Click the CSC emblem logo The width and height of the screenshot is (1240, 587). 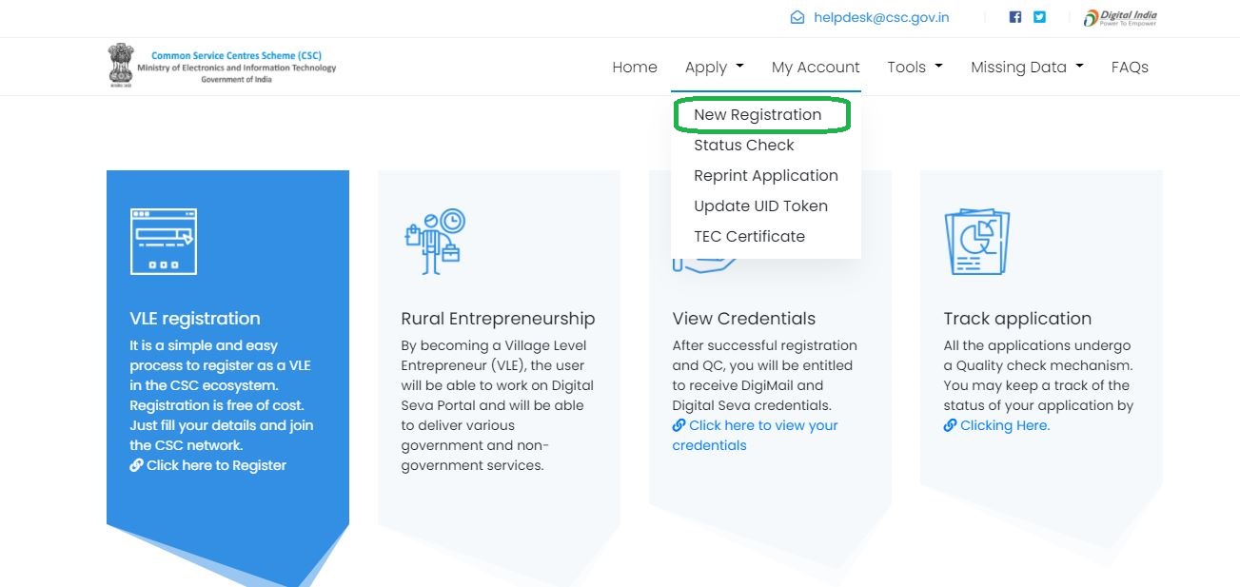121,65
